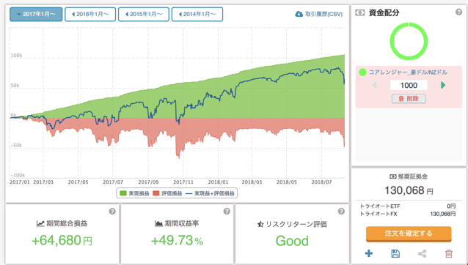Increase quantity with green right arrow
The height and width of the screenshot is (265, 468).
click(443, 85)
